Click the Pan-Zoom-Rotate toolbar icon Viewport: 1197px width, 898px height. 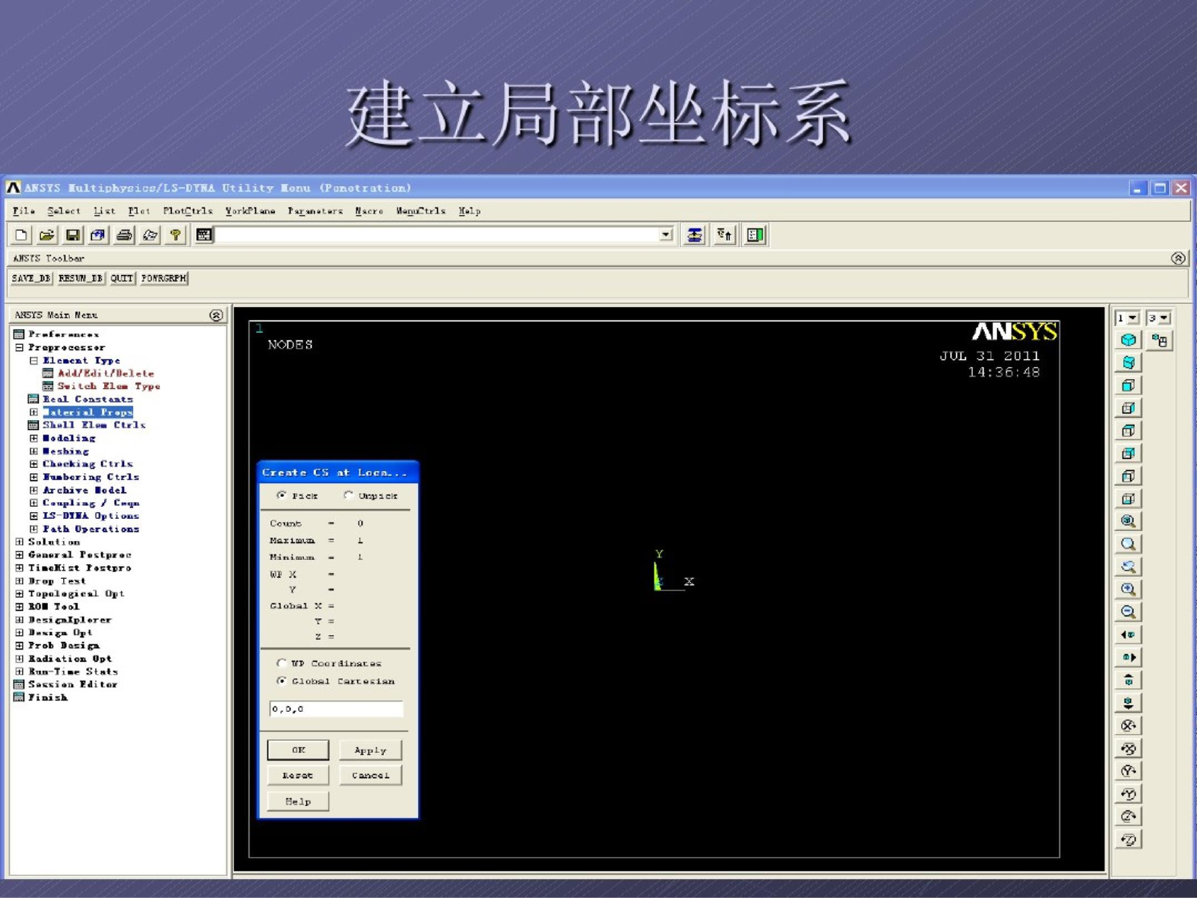coord(98,236)
